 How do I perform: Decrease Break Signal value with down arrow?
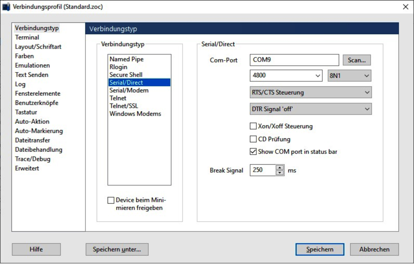pyautogui.click(x=279, y=173)
